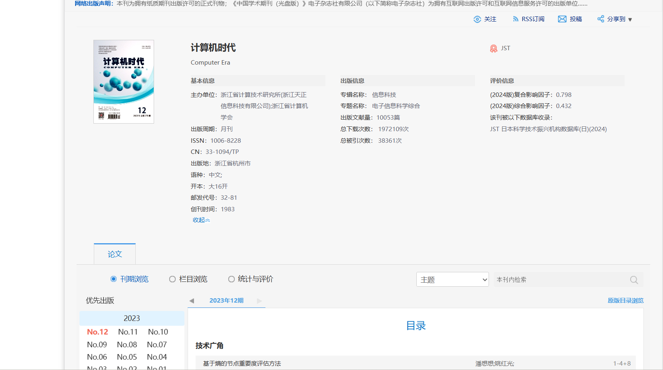The image size is (663, 370).
Task: Select the 栏目浏览 radio button
Action: [x=172, y=279]
